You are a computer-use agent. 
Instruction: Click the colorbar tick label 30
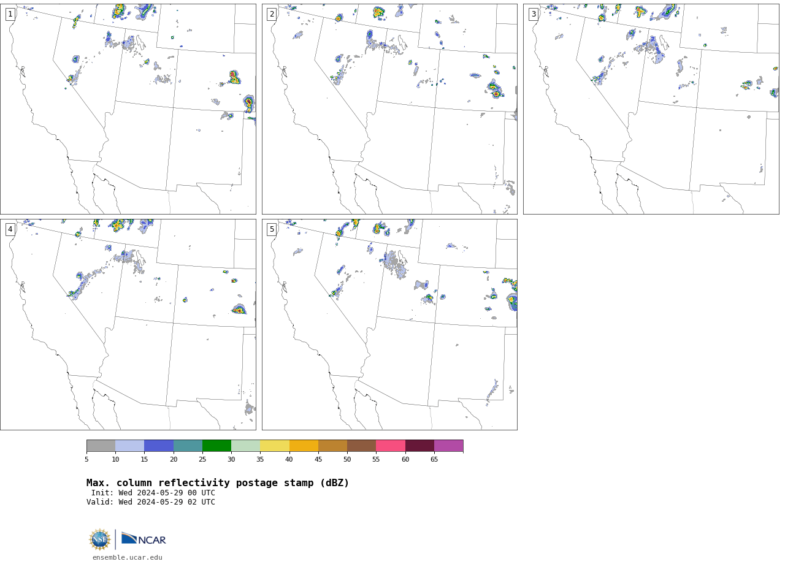pyautogui.click(x=231, y=459)
